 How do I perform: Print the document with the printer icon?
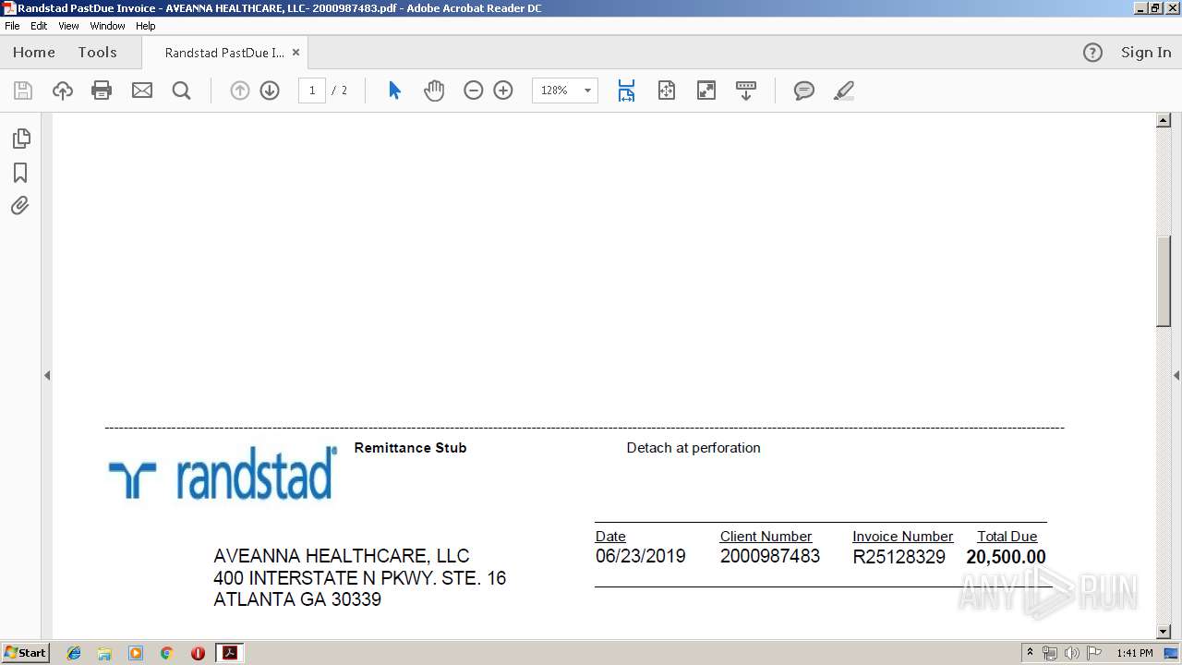(x=102, y=91)
